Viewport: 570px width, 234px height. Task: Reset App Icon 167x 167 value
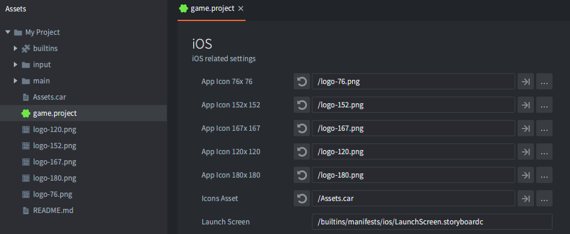coord(302,128)
